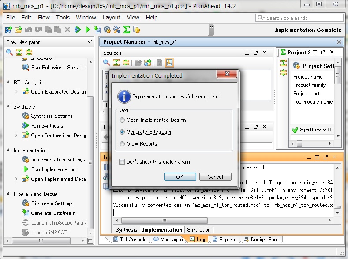The width and height of the screenshot is (348, 259).
Task: Click the green Run Implementation toolbar arrow
Action: pos(88,30)
